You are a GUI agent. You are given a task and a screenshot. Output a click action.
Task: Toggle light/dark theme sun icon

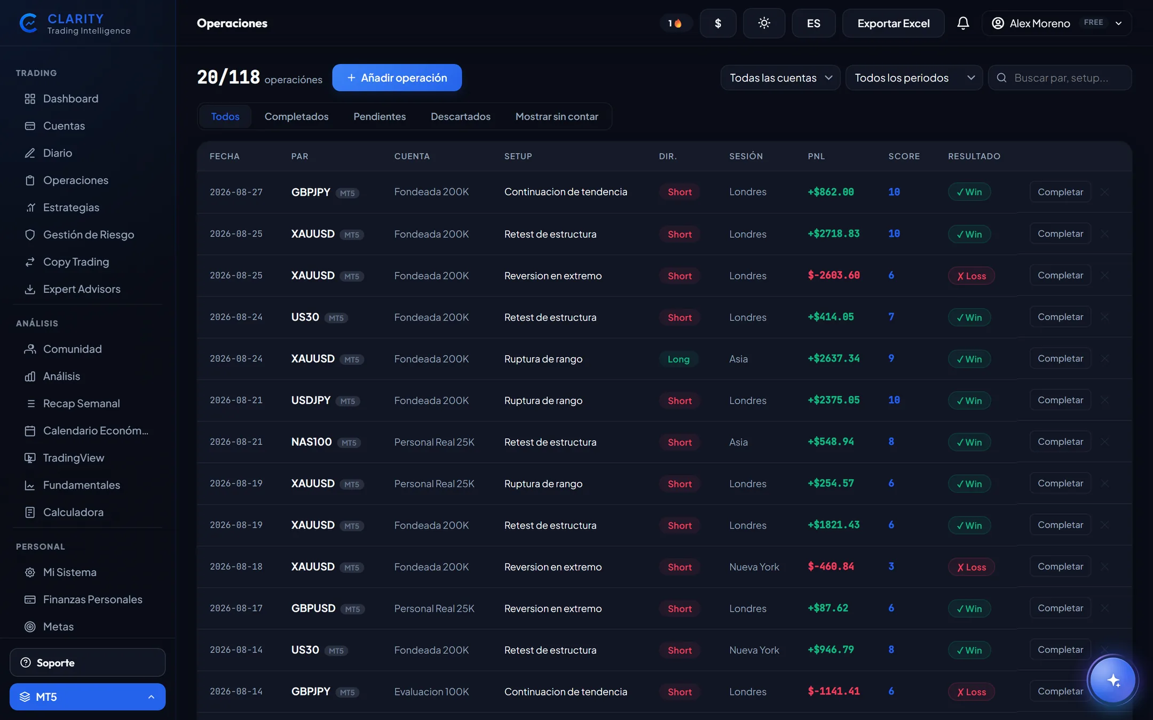click(x=764, y=23)
